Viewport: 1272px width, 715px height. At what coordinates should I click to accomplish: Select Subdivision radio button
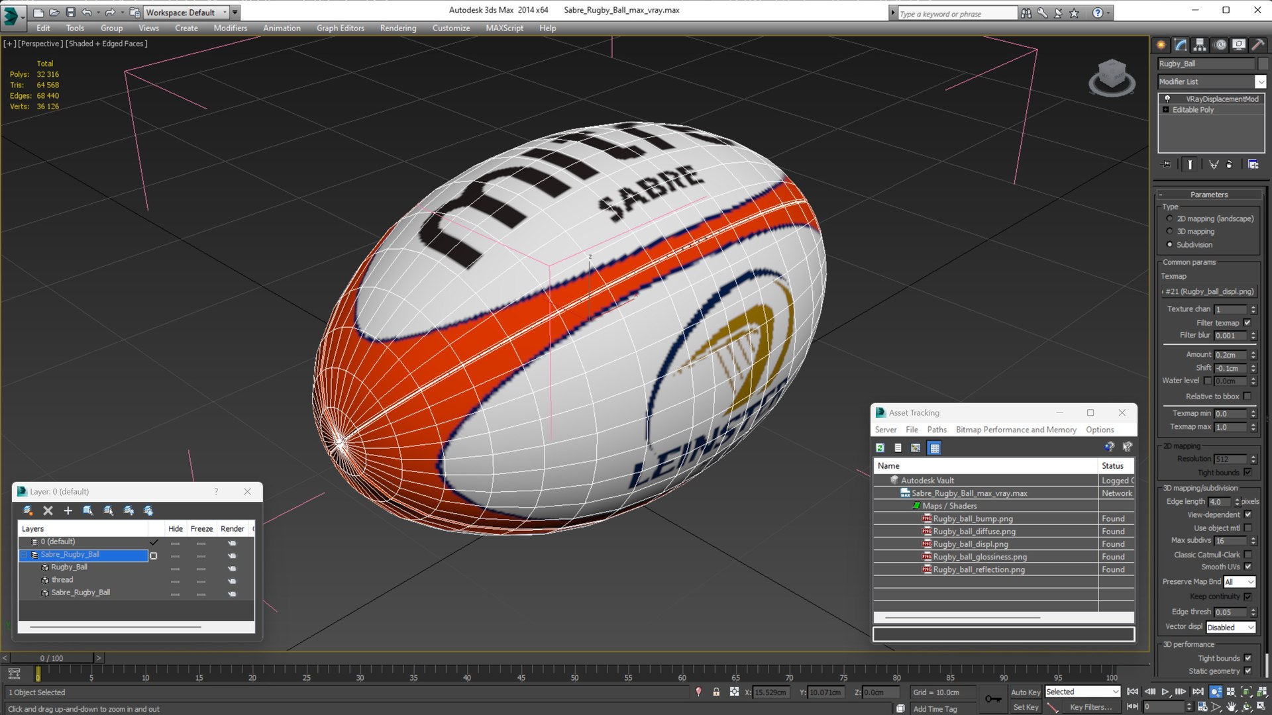1169,244
